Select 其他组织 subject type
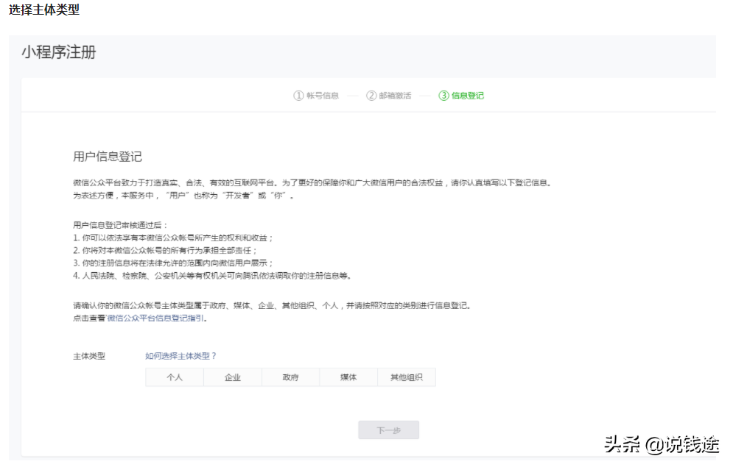 [x=407, y=377]
